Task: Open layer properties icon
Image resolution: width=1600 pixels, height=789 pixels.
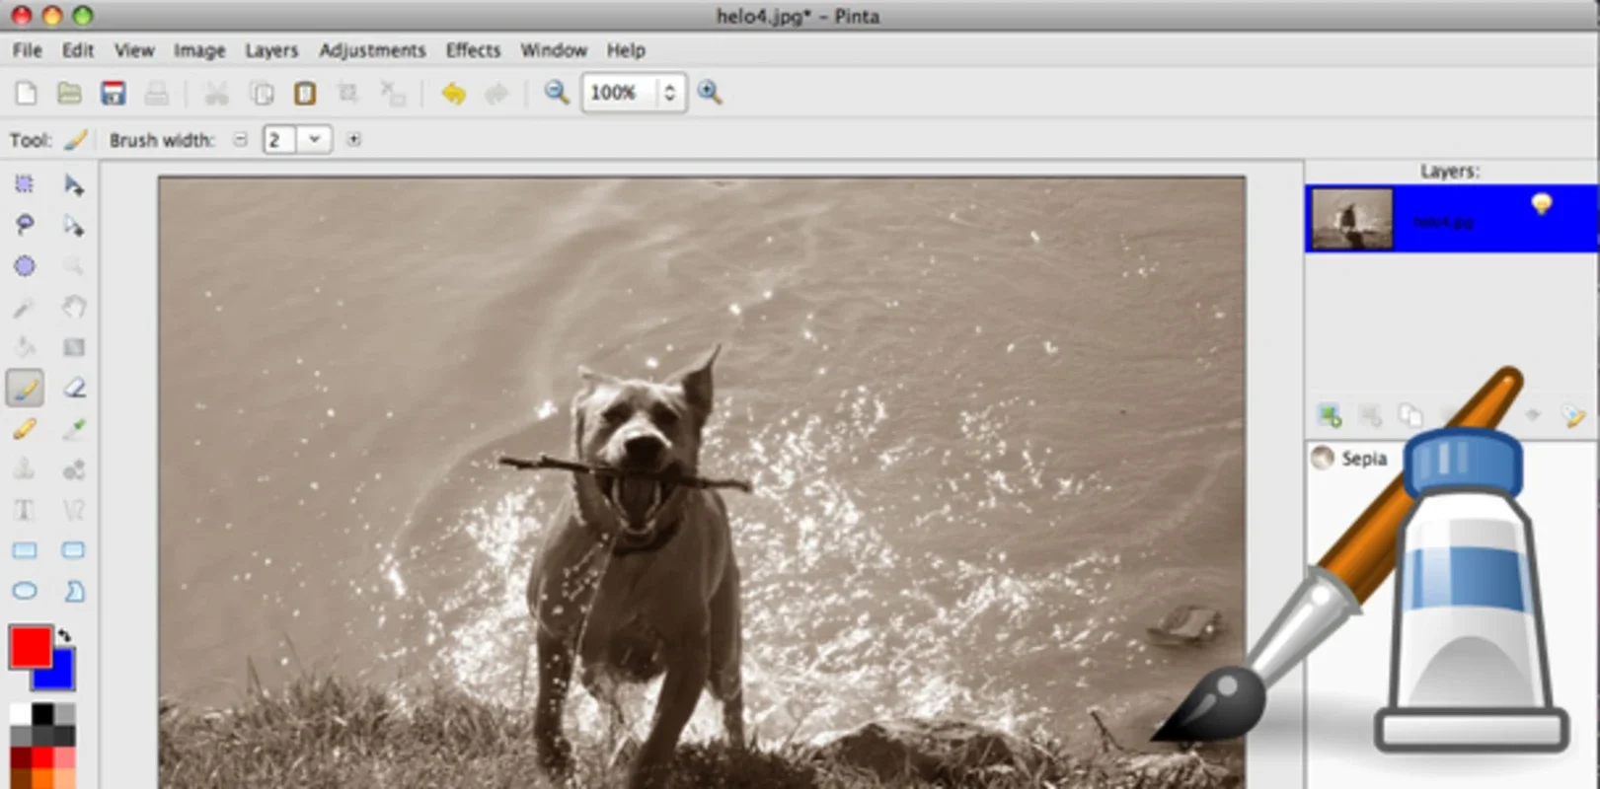Action: (1574, 415)
